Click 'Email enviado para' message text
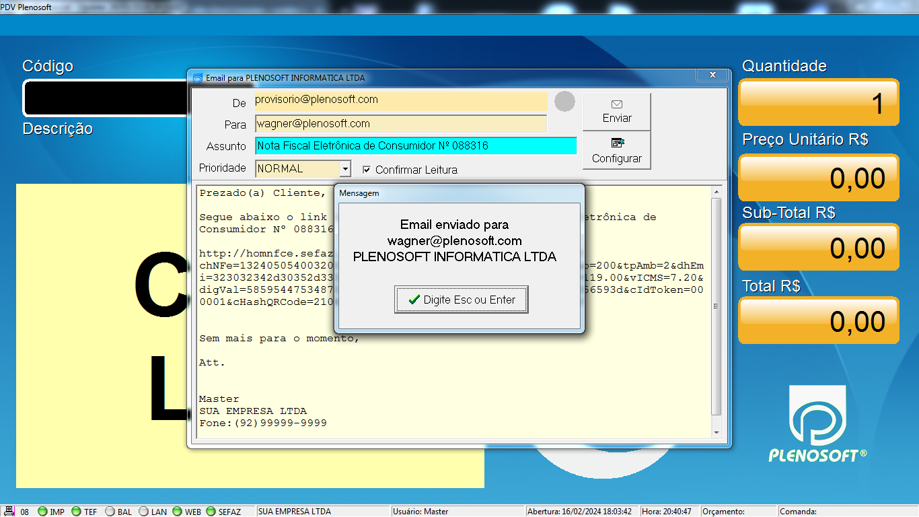Screen dimensions: 919x517 pyautogui.click(x=454, y=224)
